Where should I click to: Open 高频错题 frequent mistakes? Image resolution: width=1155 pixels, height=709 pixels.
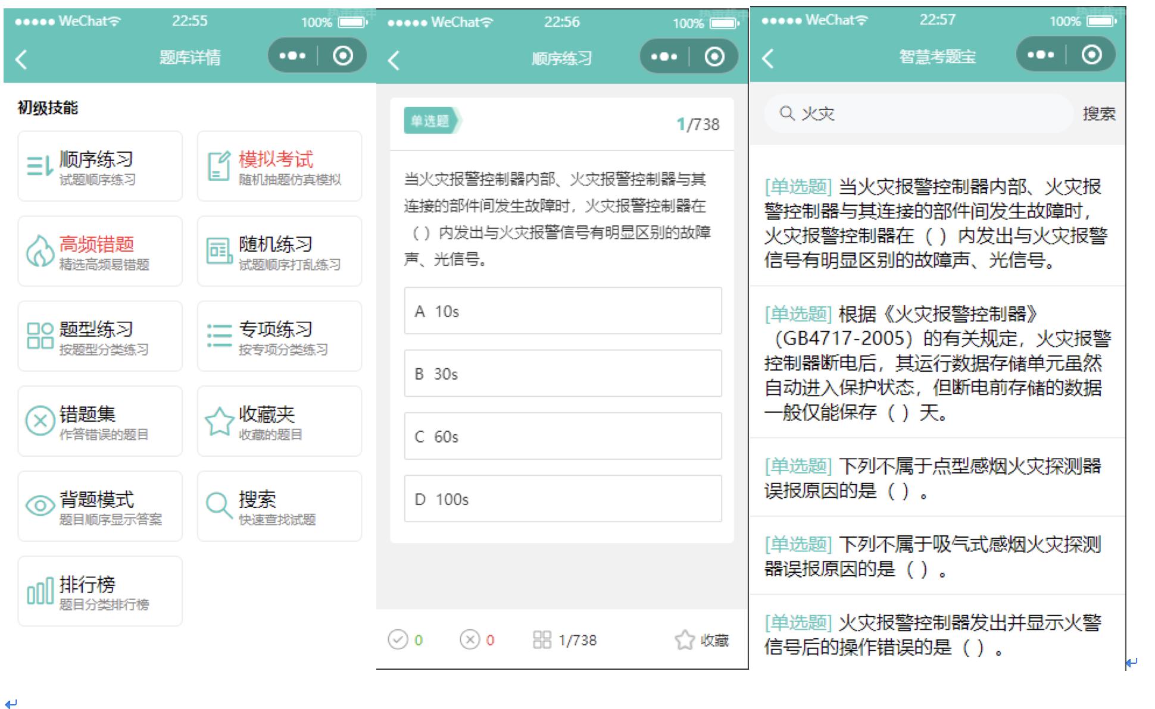[x=99, y=251]
